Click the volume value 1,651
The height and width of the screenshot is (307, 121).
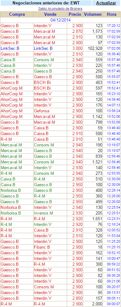tap(97, 219)
